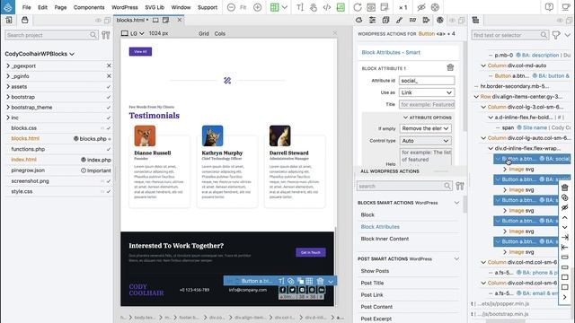Click trash icon on canvas Button toolbar
The image size is (575, 323).
pos(320,281)
